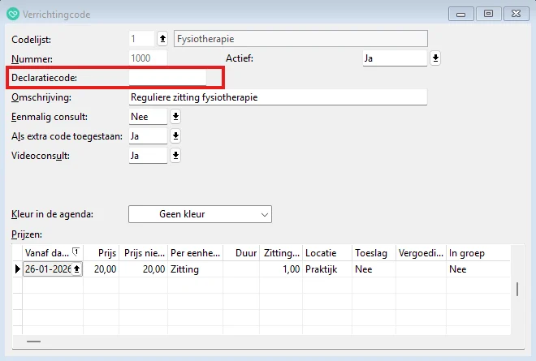Click the Toeslag column header
Viewport: 536px width, 361px height.
[373, 253]
